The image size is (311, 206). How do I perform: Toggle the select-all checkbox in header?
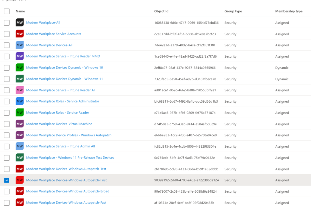[7, 11]
